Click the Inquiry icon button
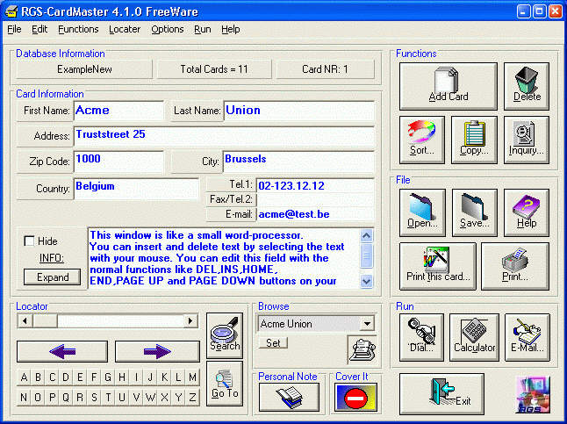 tap(527, 140)
